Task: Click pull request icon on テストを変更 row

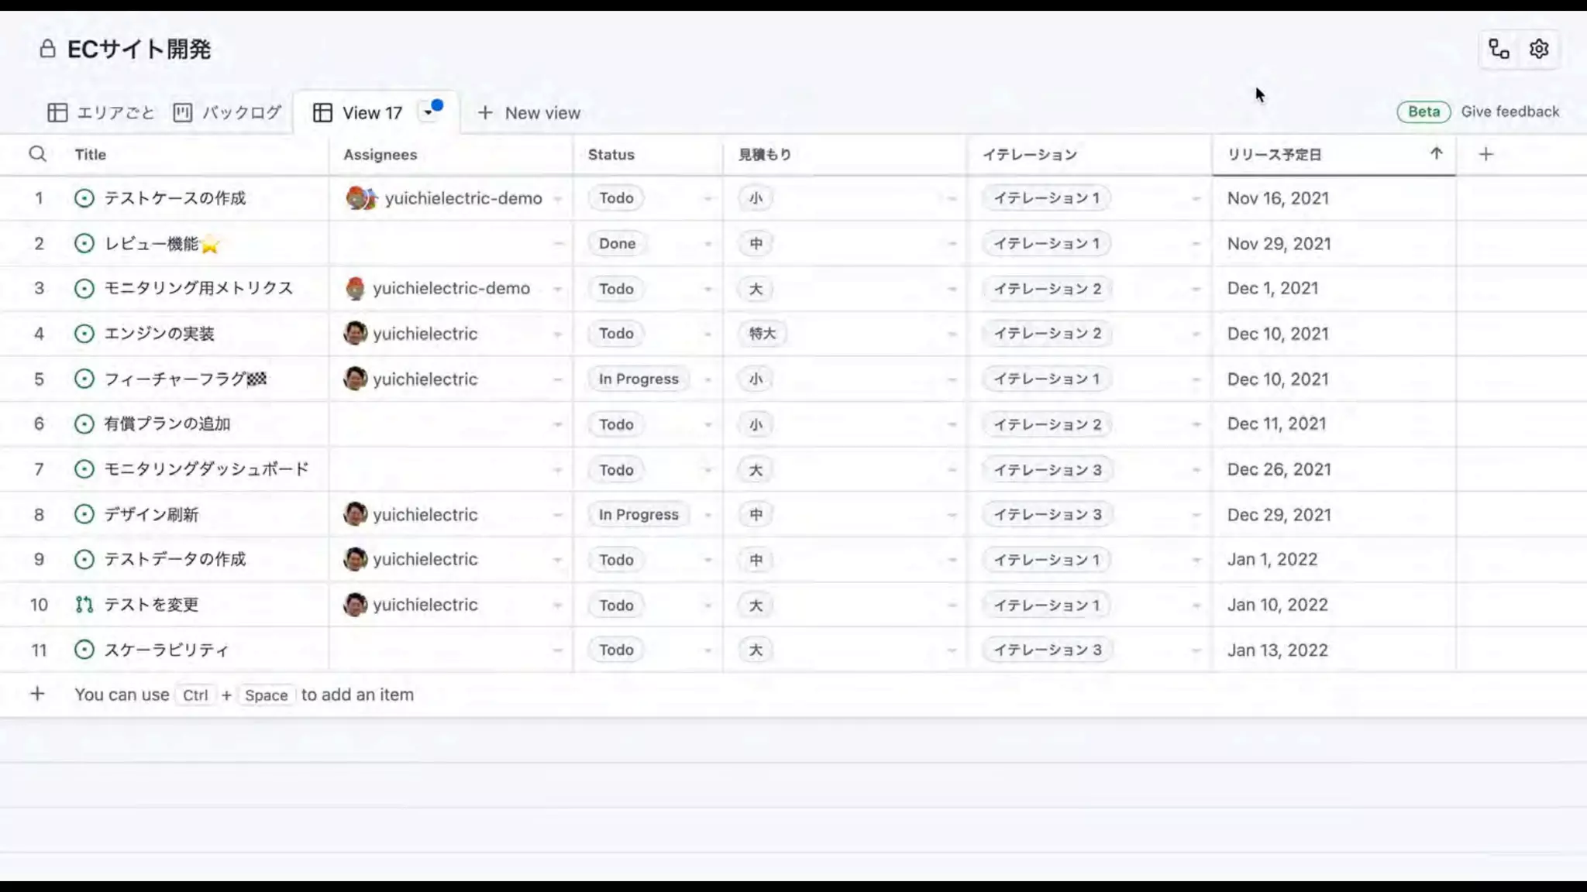Action: click(x=84, y=605)
